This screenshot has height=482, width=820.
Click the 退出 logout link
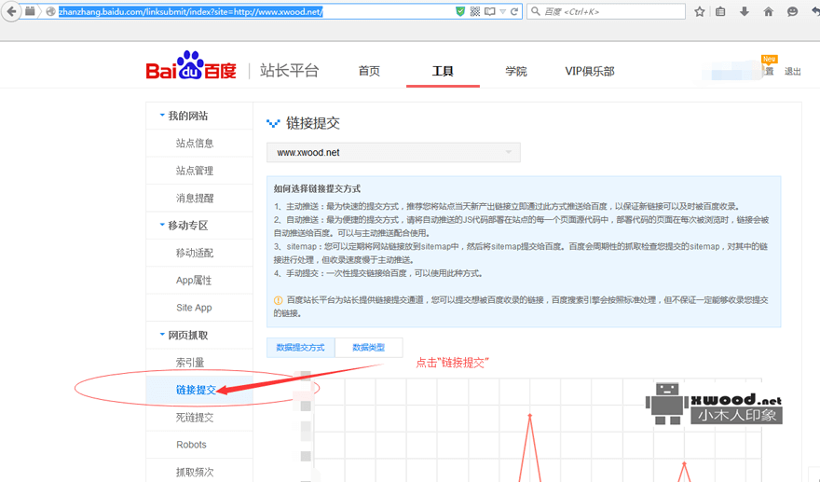point(792,72)
